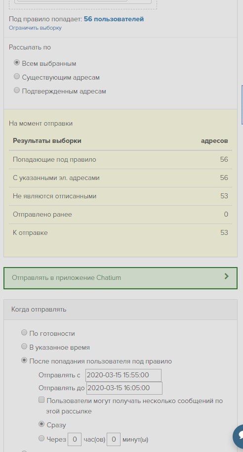The image size is (243, 452).
Task: Select "По готовности" send timing
Action: pyautogui.click(x=24, y=333)
